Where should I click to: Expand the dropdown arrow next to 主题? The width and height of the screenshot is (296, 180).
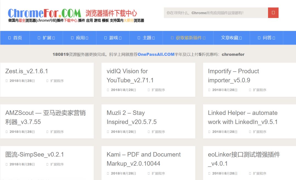(x=153, y=38)
